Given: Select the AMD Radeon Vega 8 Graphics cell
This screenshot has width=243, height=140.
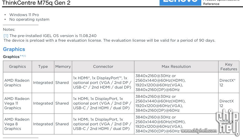Looking at the screenshot, I should pyautogui.click(x=17, y=124).
